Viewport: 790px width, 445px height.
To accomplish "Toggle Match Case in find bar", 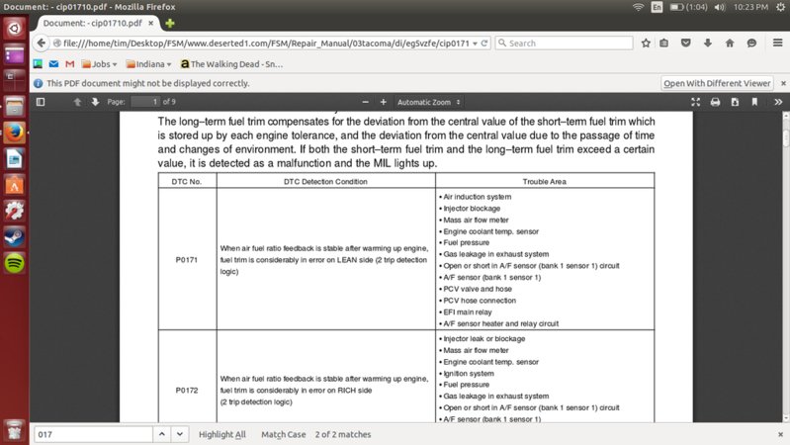I will pos(283,434).
